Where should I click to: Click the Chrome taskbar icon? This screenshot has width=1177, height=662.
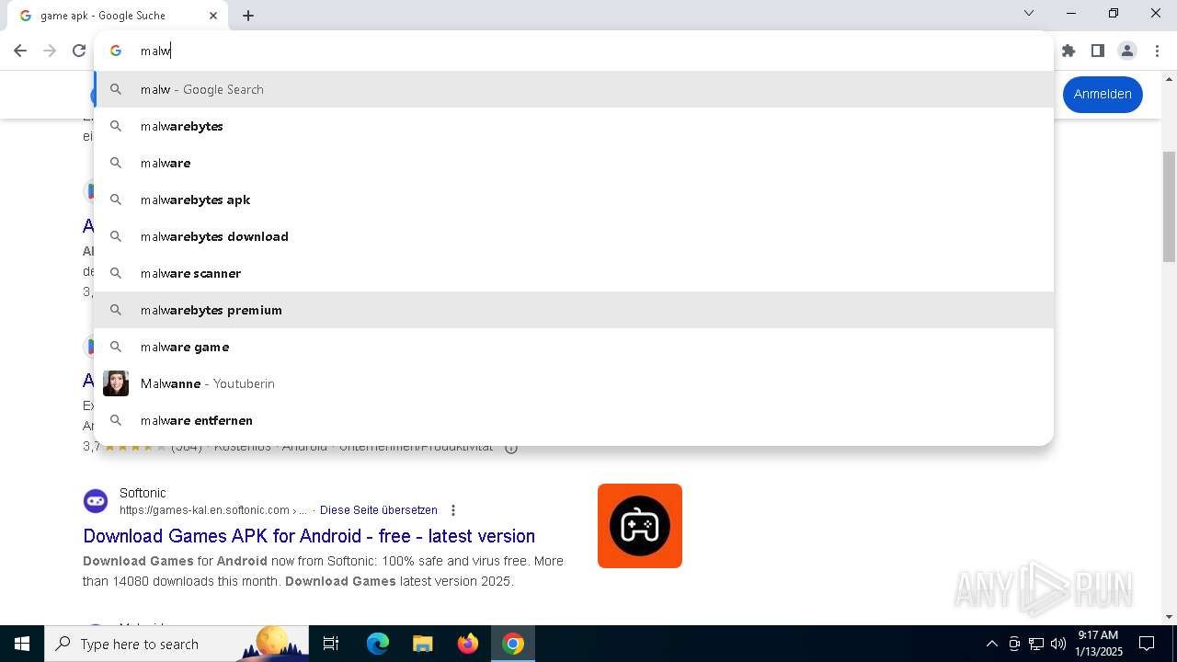click(513, 644)
